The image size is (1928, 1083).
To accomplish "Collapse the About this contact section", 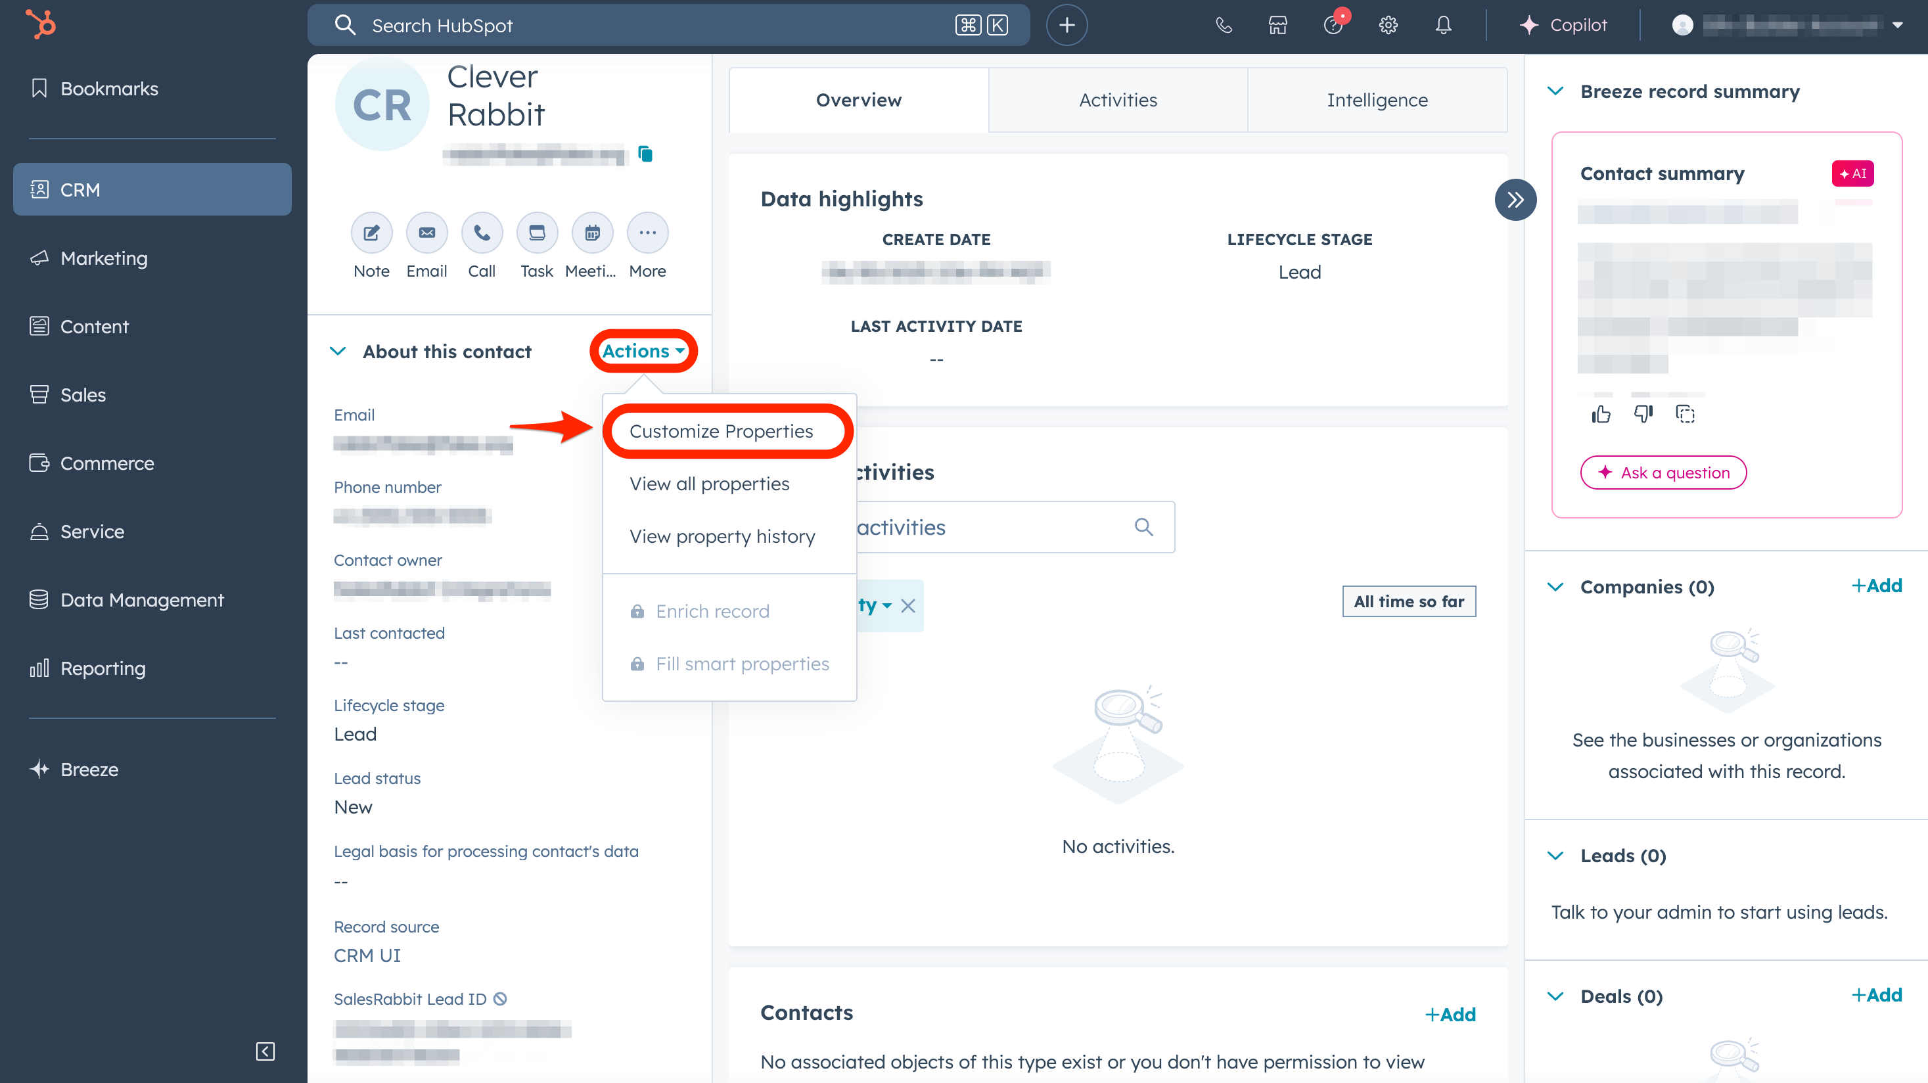I will 338,351.
